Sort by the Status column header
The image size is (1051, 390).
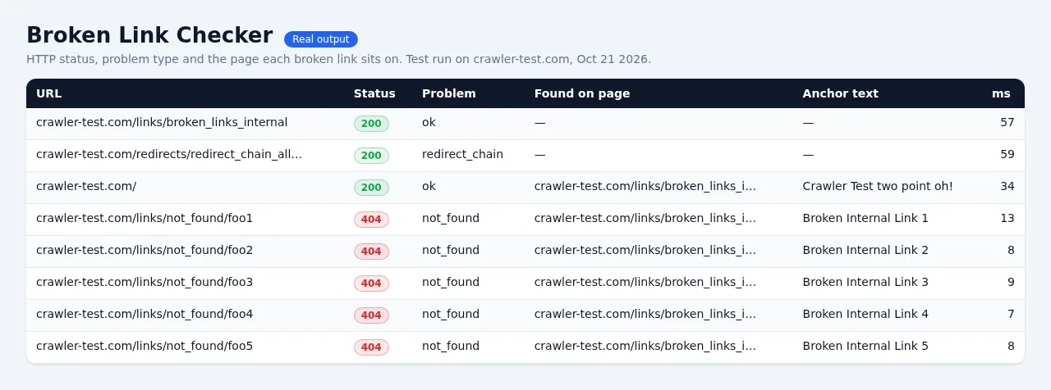point(374,93)
